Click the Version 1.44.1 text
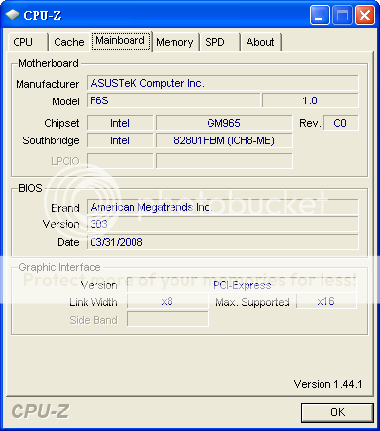380x431 pixels. [x=327, y=384]
